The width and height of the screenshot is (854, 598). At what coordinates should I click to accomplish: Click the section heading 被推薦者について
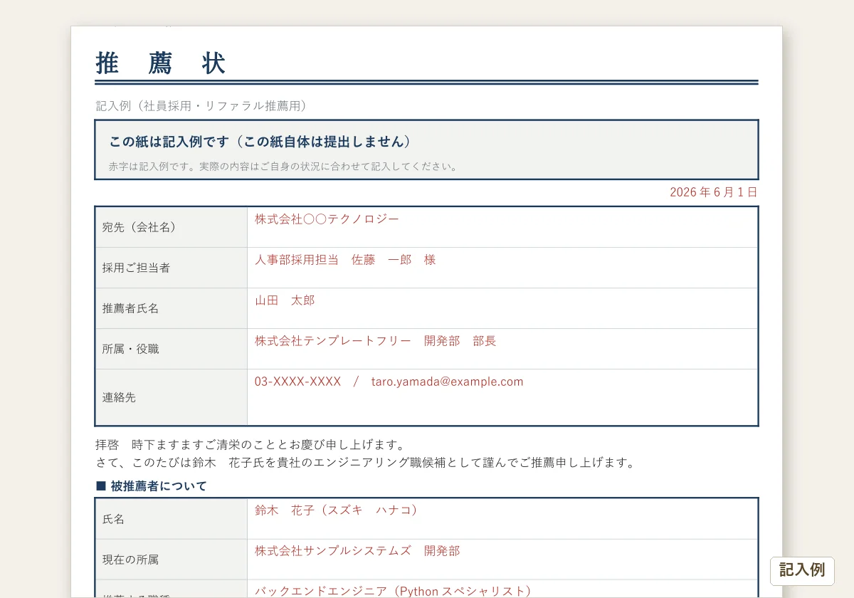click(152, 486)
